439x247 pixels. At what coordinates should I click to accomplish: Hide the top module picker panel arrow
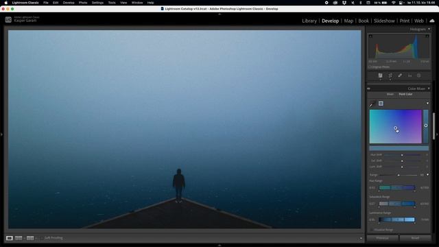point(219,14)
